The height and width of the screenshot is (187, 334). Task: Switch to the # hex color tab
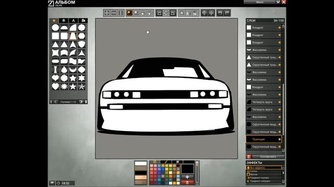pyautogui.click(x=177, y=162)
